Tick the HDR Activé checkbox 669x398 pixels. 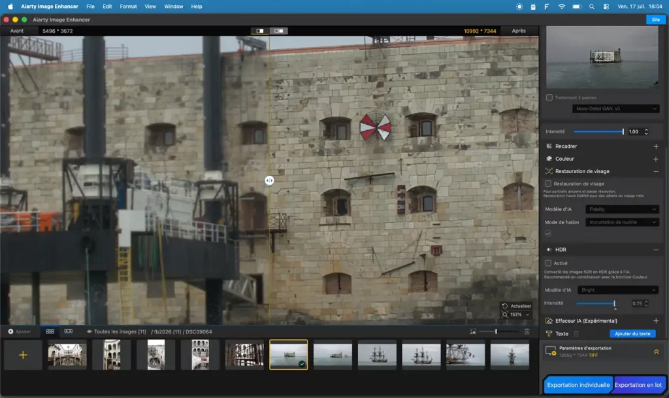[548, 263]
